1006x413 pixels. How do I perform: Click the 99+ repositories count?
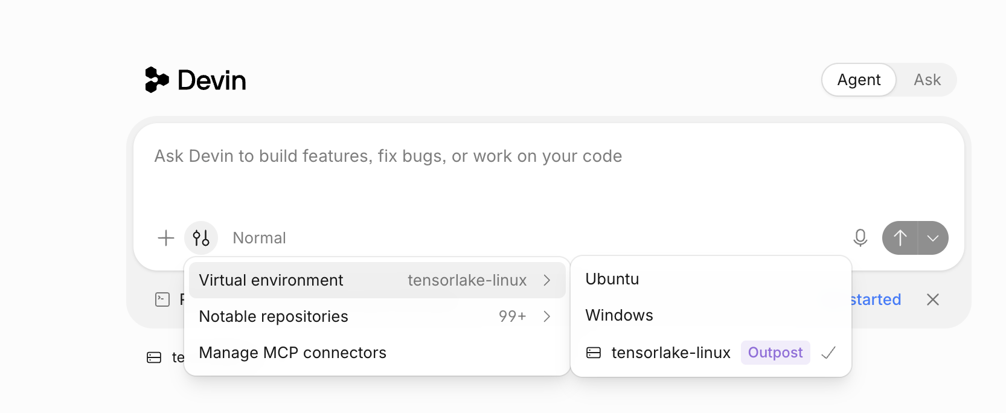click(x=513, y=316)
